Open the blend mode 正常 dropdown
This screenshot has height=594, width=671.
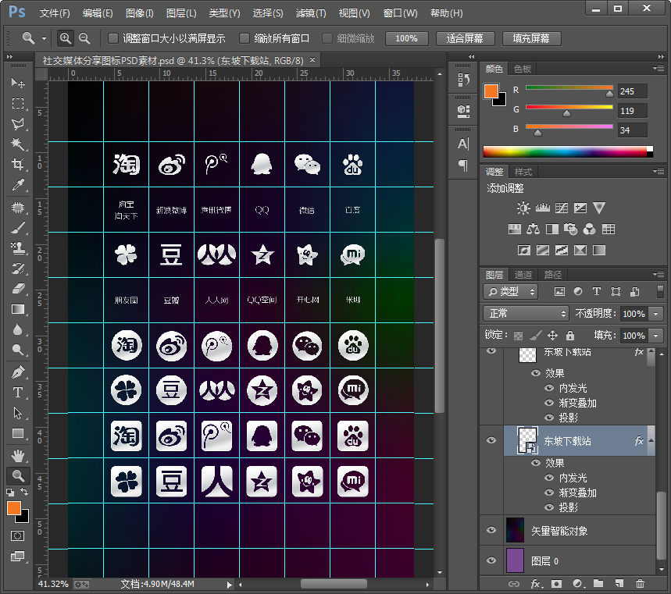pos(526,313)
